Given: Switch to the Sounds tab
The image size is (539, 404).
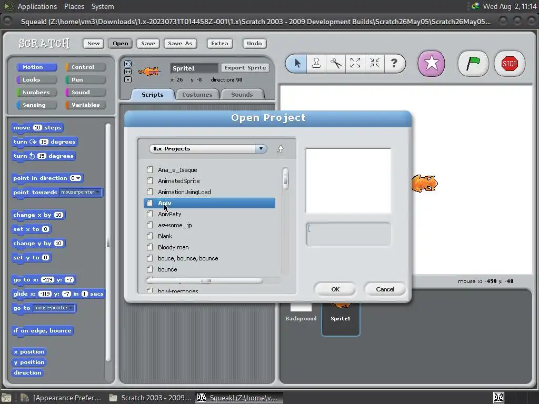Looking at the screenshot, I should click(242, 95).
